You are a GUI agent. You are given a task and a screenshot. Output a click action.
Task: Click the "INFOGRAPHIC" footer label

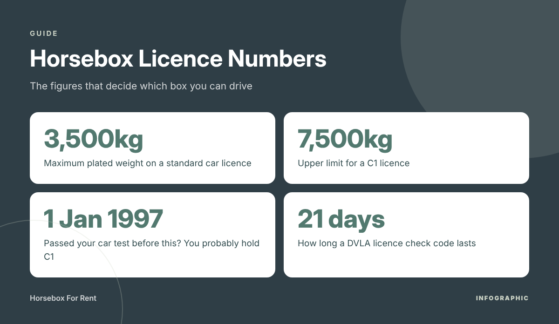(502, 298)
